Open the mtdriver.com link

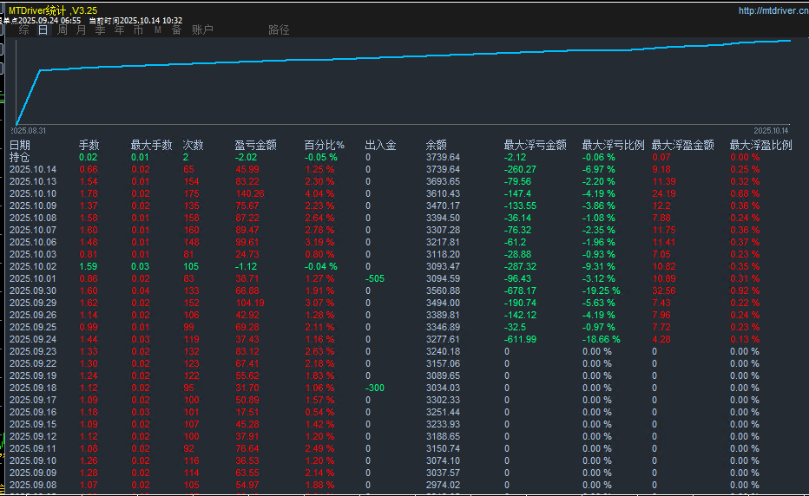pyautogui.click(x=770, y=10)
